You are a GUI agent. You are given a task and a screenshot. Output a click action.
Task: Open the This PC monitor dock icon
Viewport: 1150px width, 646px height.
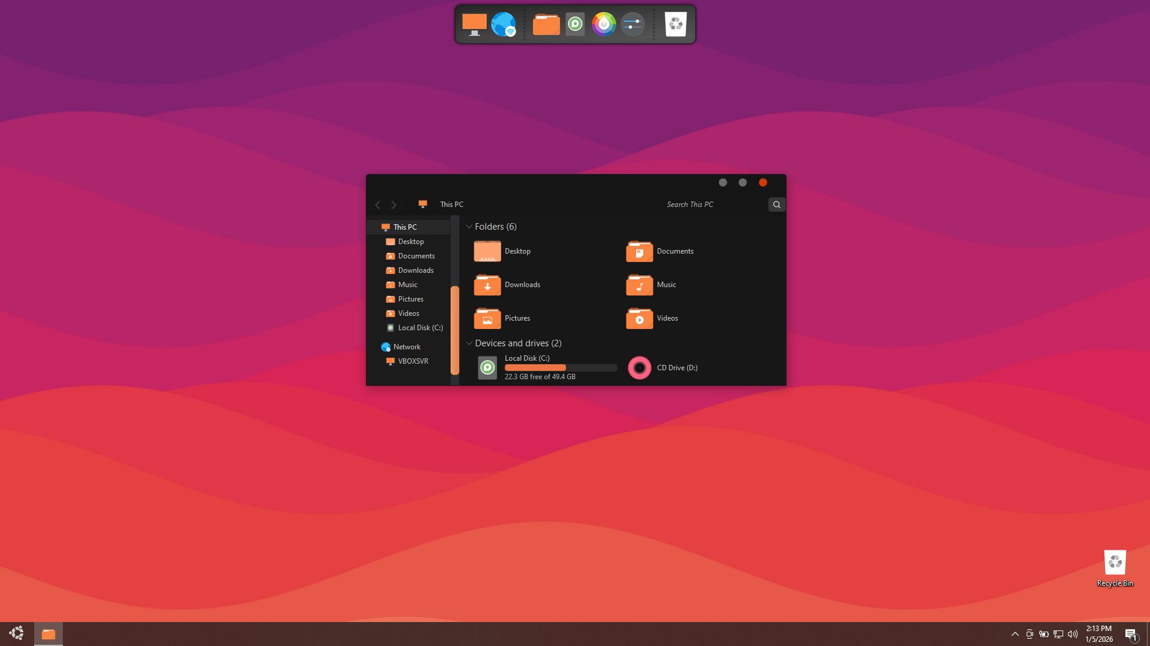tap(474, 25)
